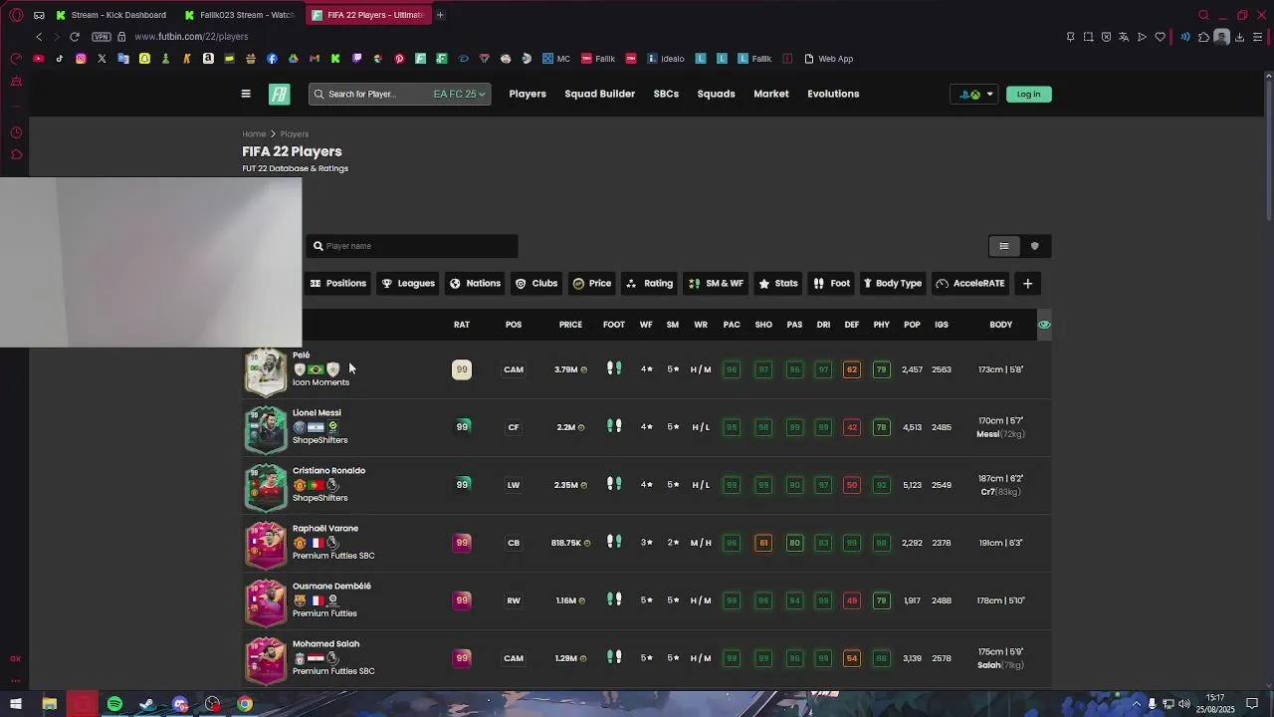Image resolution: width=1274 pixels, height=717 pixels.
Task: Open the X (Twitter) bookmark icon
Action: (x=102, y=59)
